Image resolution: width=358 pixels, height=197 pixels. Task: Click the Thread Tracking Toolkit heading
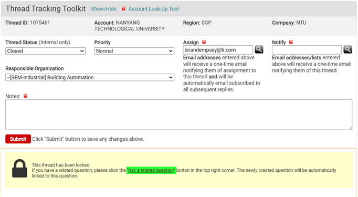click(46, 9)
